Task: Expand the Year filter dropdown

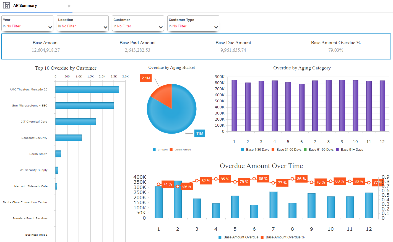Action: (50, 27)
